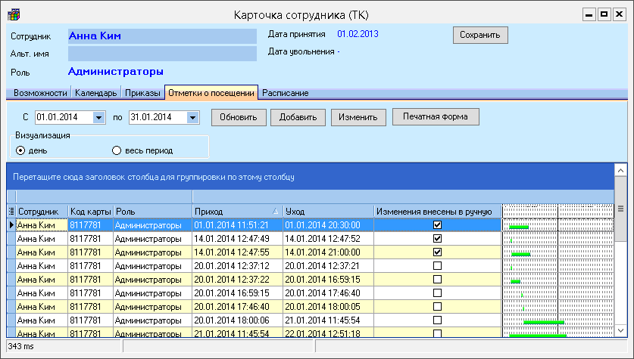Select the день visualization radio button

[x=20, y=150]
